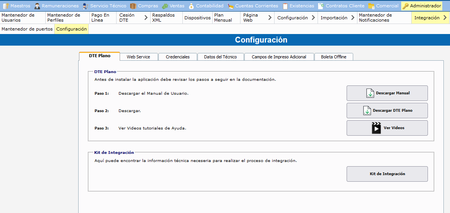Open Mantenedor de Usuarios
The image size is (450, 213).
pos(23,18)
